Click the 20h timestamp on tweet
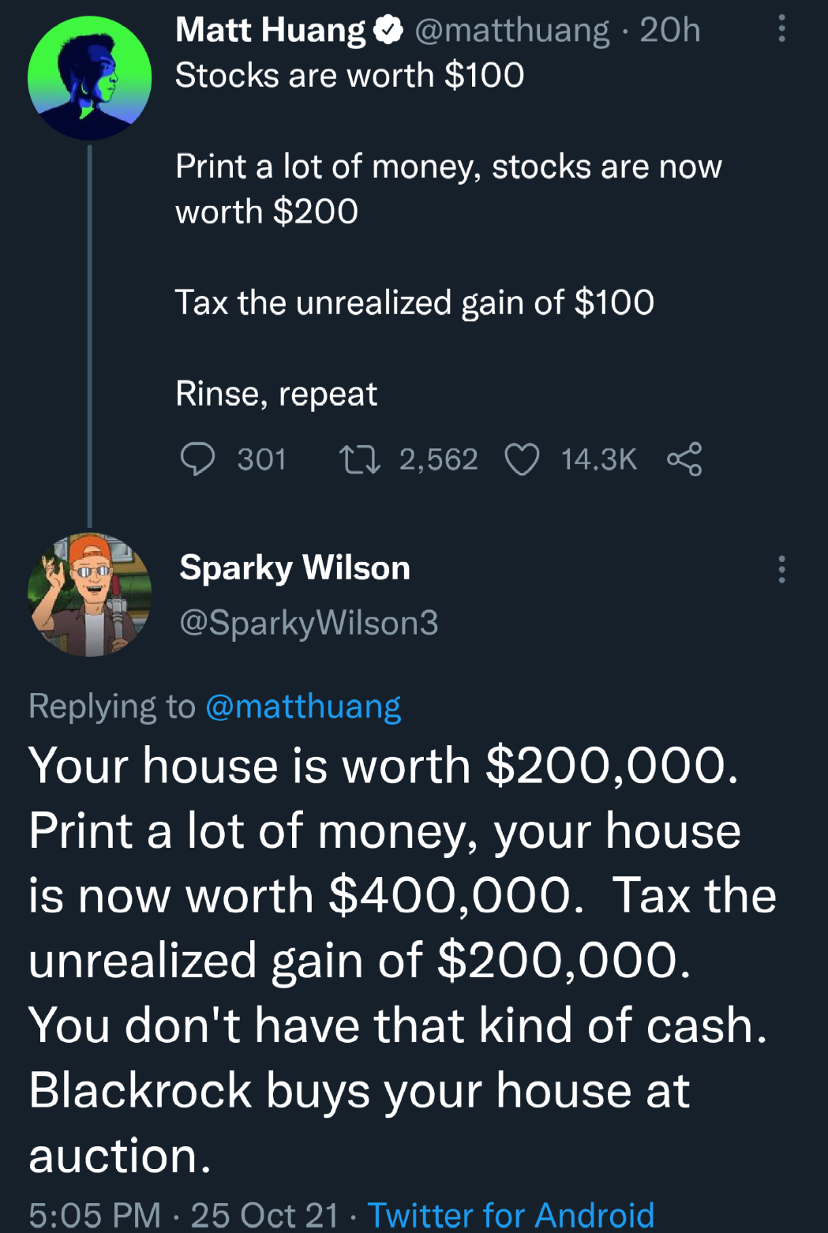This screenshot has width=828, height=1233. coord(670,30)
